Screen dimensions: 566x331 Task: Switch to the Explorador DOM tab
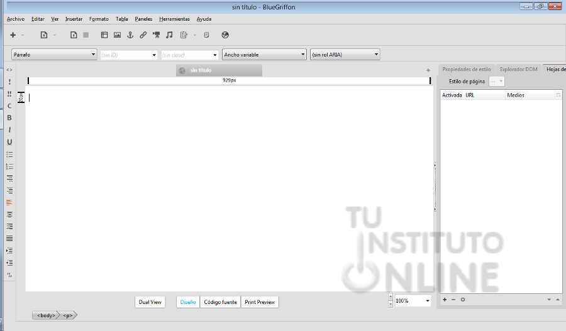[518, 69]
